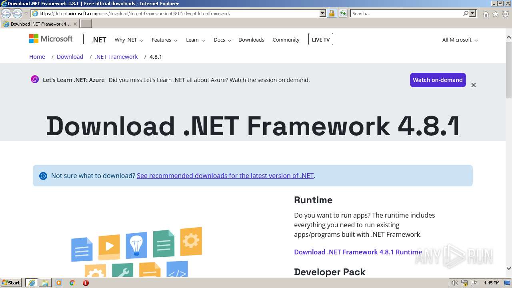Expand the address bar URL dropdown
The width and height of the screenshot is (512, 288).
(323, 13)
